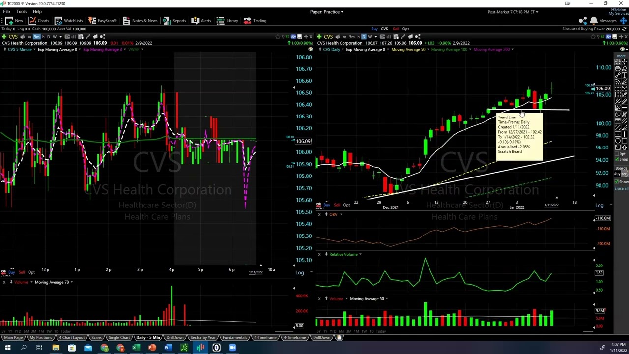The height and width of the screenshot is (354, 629).
Task: Toggle Log scale on the 5-minute chart
Action: click(x=299, y=272)
